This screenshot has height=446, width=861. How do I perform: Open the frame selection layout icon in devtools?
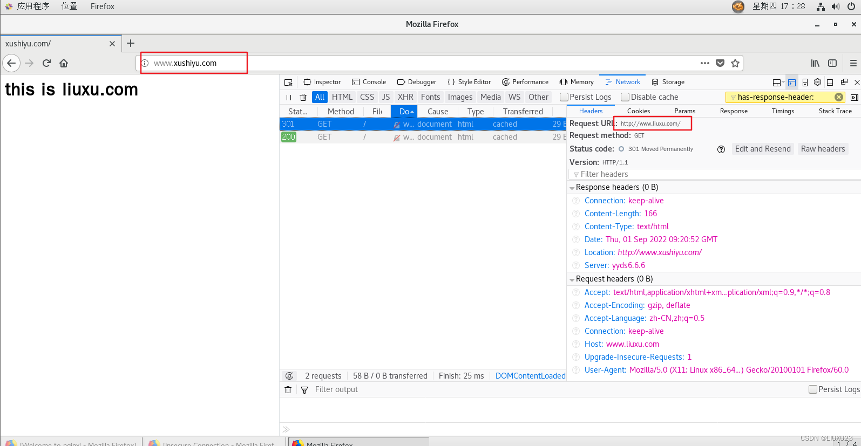tap(778, 83)
